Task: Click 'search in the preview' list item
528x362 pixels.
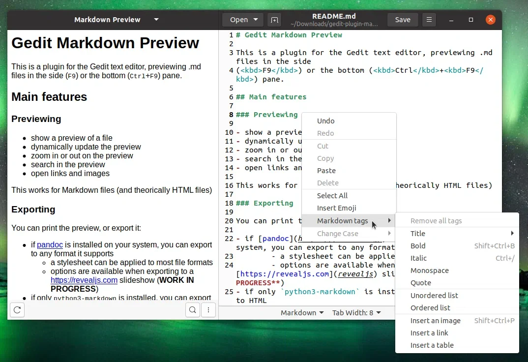Action: (68, 165)
